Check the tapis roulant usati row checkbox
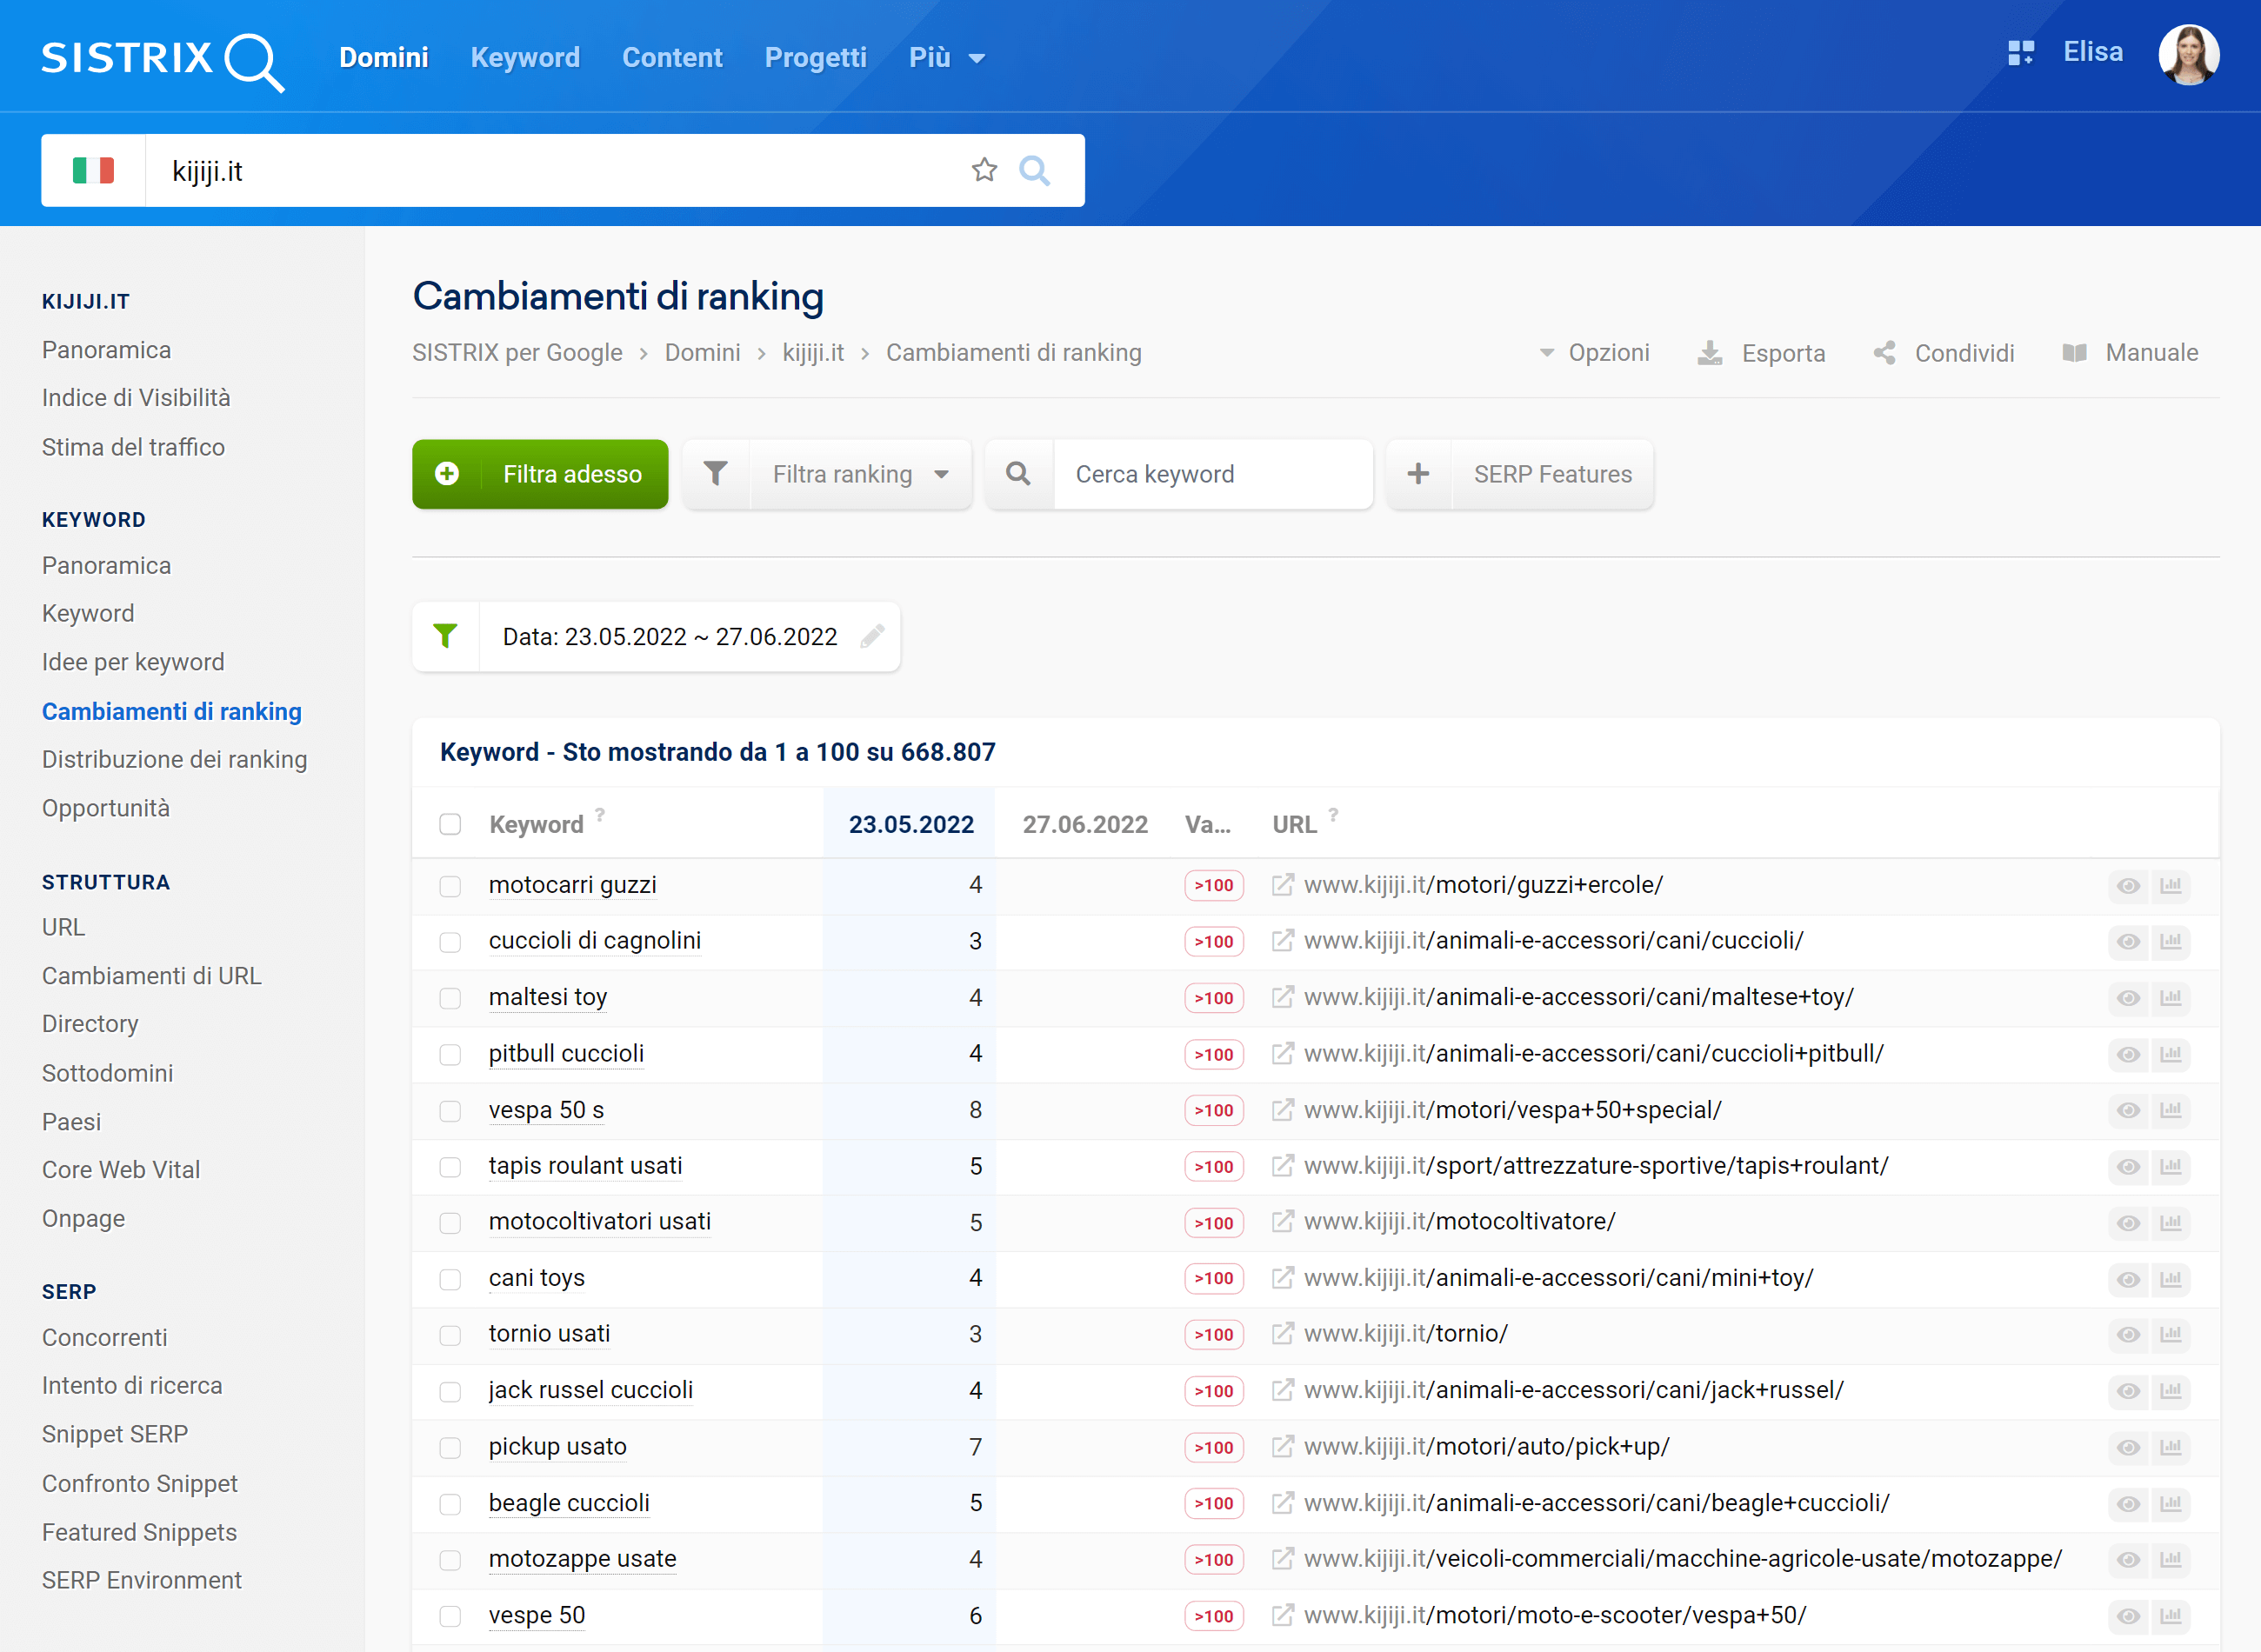The image size is (2261, 1652). [x=450, y=1167]
